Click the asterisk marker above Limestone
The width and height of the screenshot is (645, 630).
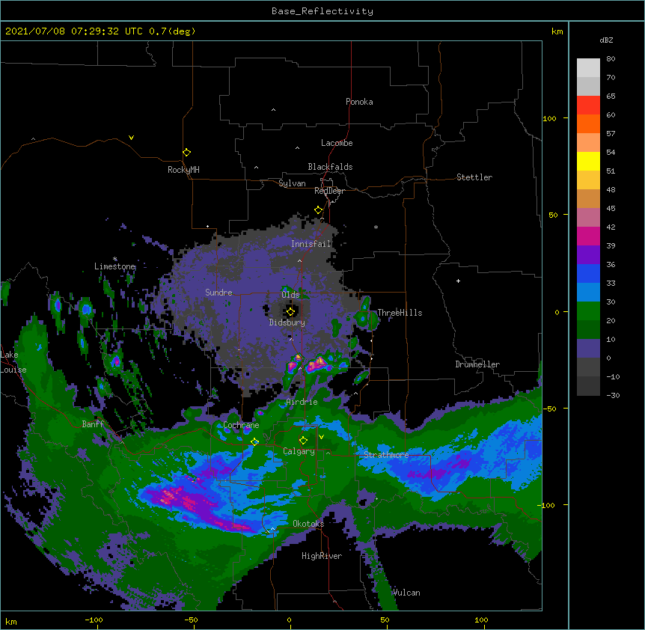[114, 259]
